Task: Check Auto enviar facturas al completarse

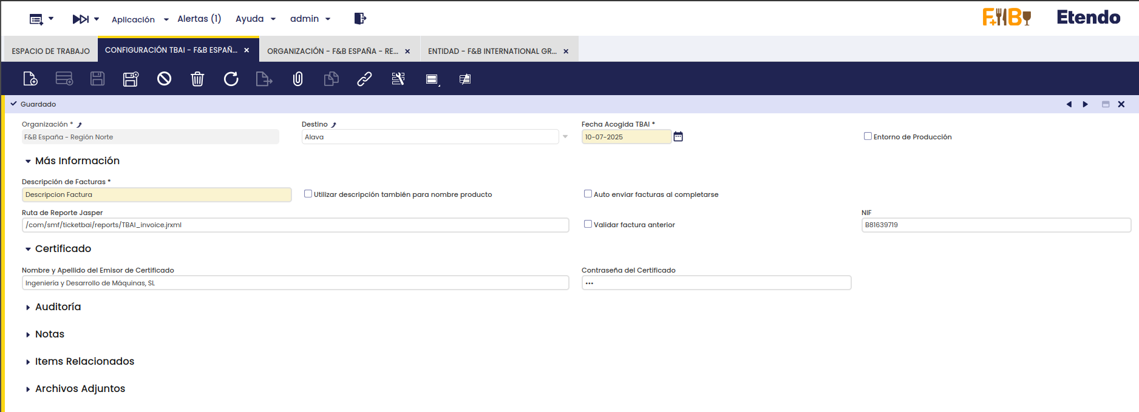Action: (x=588, y=194)
